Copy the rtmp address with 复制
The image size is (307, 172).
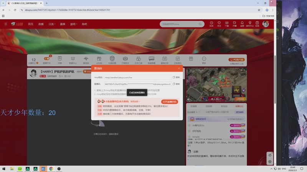click(176, 78)
